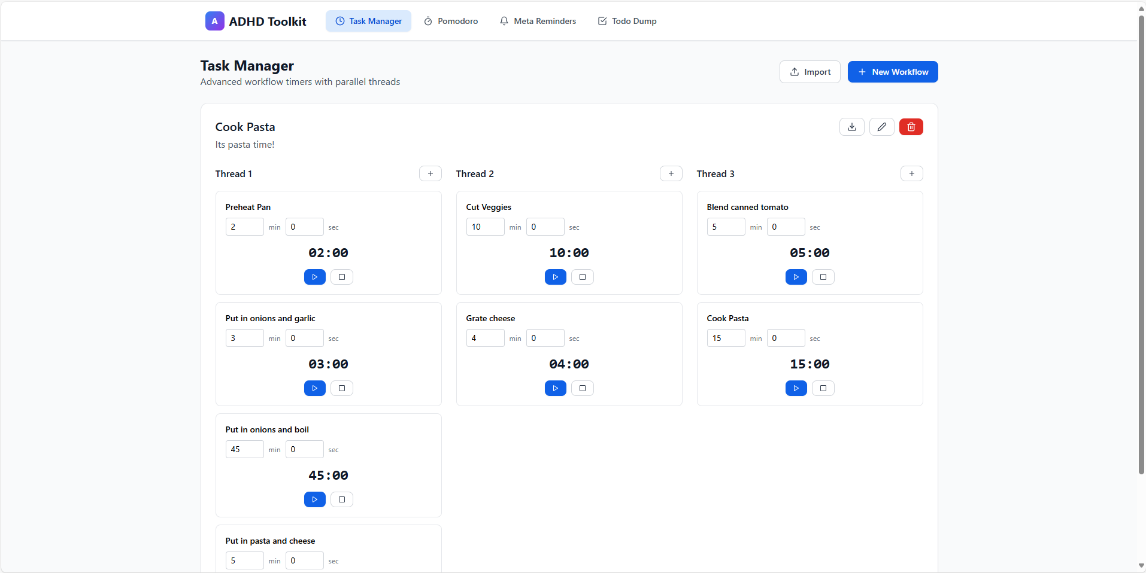Add a task to Thread 1
The height and width of the screenshot is (573, 1146).
pyautogui.click(x=430, y=173)
